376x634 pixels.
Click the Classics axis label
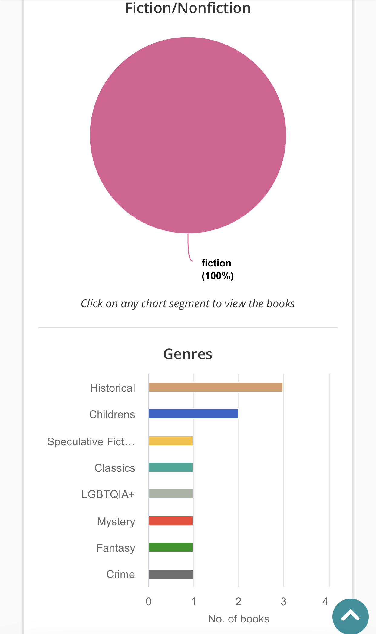(115, 468)
